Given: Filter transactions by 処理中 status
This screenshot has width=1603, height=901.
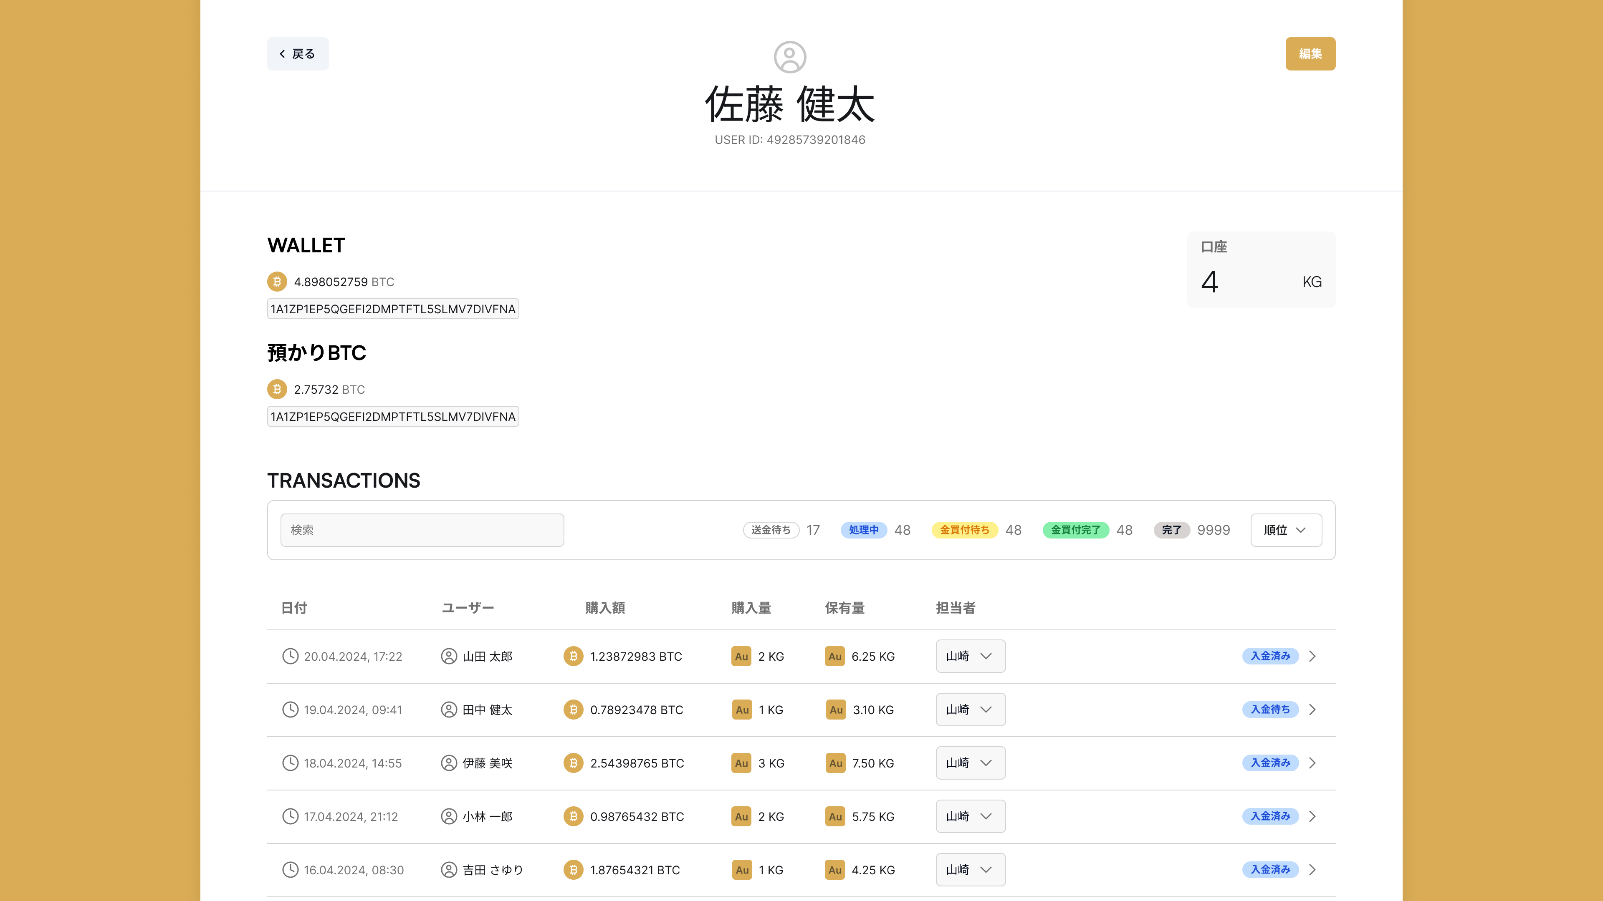Looking at the screenshot, I should (x=864, y=530).
